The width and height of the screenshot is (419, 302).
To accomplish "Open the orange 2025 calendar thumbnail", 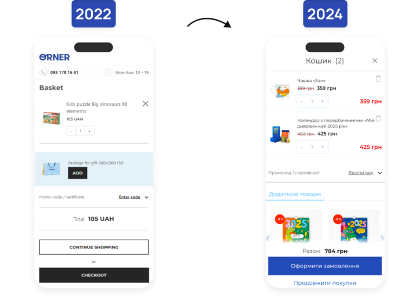I will click(296, 227).
